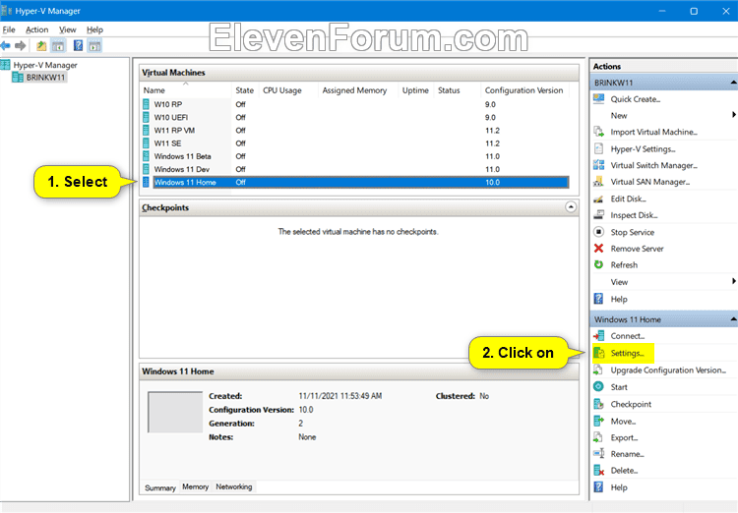Click the Edit Disk icon
Viewport: 738px width, 513px height.
click(598, 199)
